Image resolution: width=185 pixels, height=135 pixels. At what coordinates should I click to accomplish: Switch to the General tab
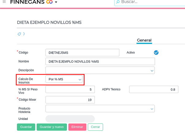[x=144, y=40]
